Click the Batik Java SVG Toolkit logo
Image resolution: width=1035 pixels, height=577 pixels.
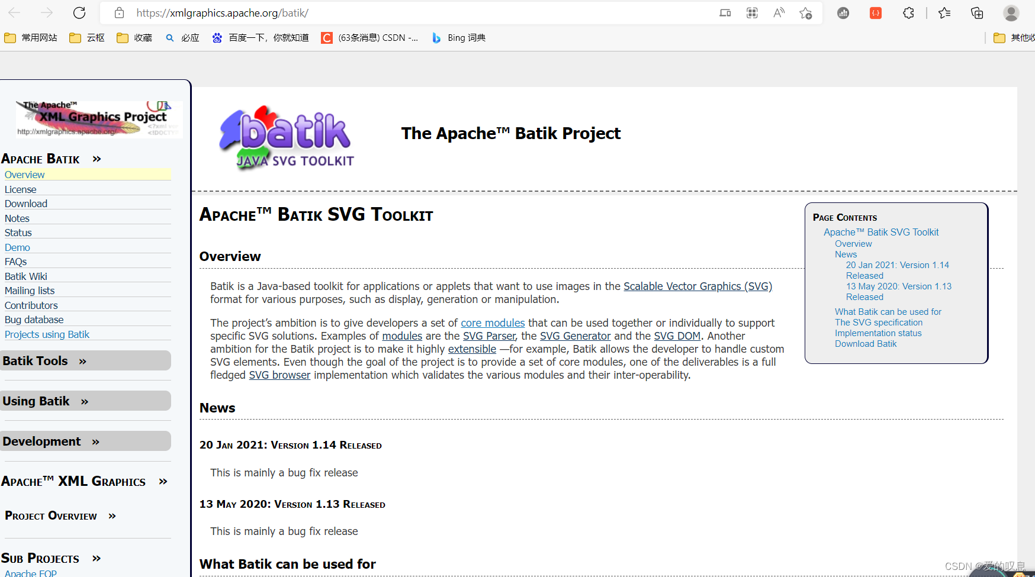[287, 138]
